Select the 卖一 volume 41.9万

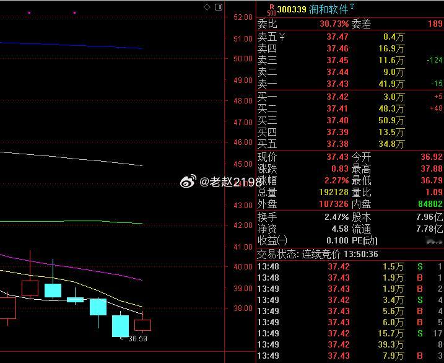391,84
